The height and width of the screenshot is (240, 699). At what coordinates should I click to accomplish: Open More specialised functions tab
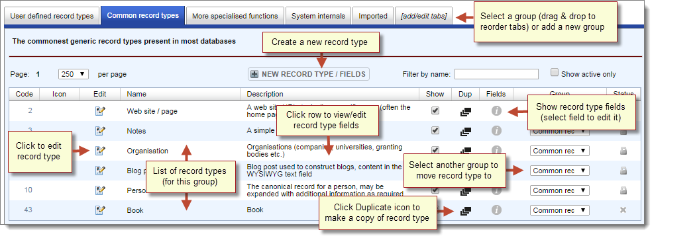(x=235, y=16)
